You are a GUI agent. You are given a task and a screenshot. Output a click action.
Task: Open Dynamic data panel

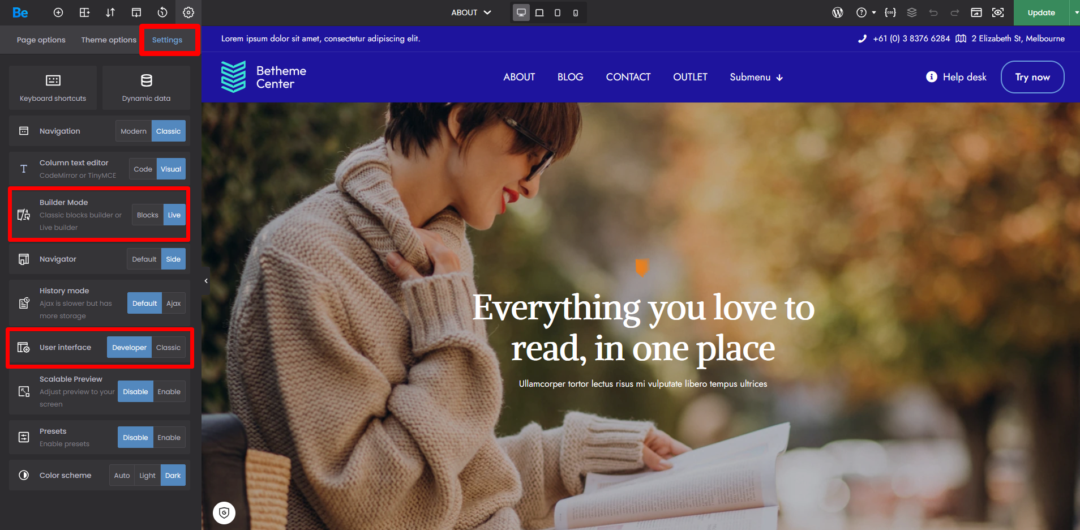pyautogui.click(x=146, y=88)
